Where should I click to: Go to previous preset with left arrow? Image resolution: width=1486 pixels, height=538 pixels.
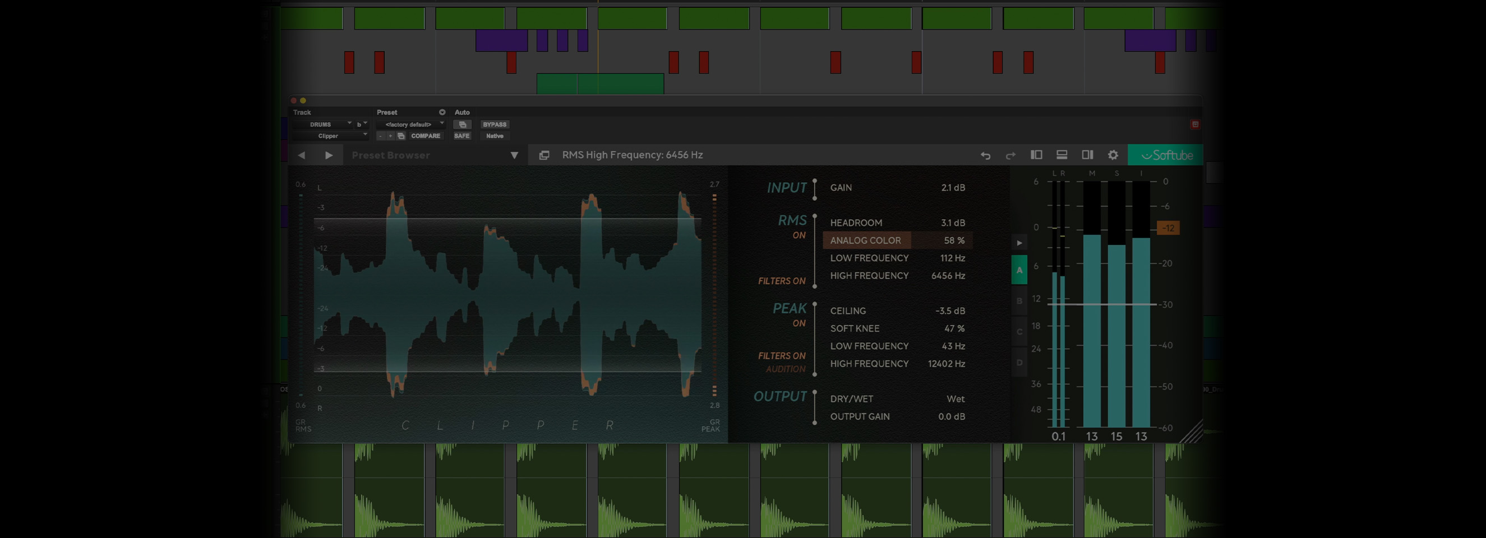point(301,155)
